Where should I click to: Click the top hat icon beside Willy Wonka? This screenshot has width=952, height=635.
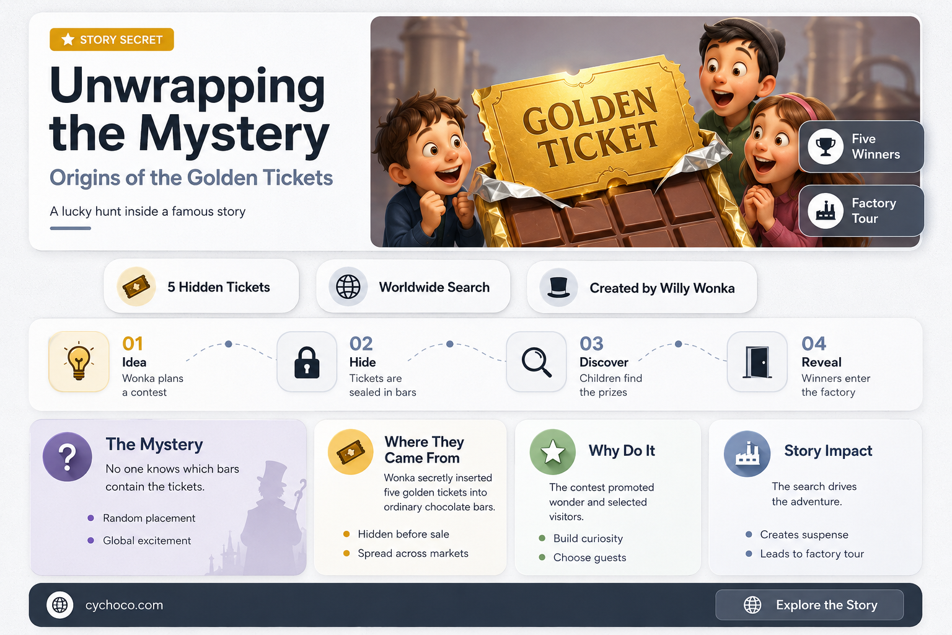click(x=558, y=287)
